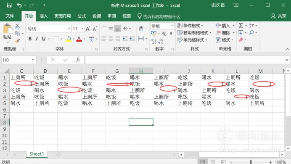Decrease decimal places
The height and width of the screenshot is (164, 291).
coord(161,41)
